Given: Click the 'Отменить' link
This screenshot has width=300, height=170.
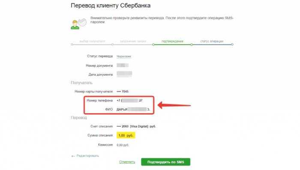Looking at the screenshot, I should [x=127, y=162].
